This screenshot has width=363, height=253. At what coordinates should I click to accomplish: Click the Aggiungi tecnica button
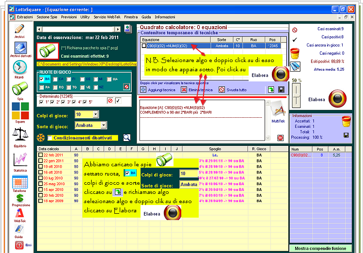point(158,90)
